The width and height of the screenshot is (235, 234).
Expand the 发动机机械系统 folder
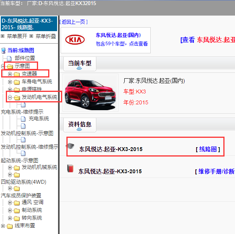10,167
